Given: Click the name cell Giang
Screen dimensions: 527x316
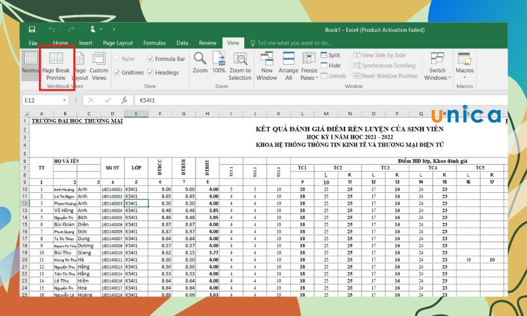Looking at the screenshot, I should tap(89, 252).
